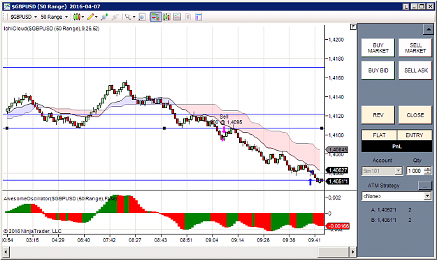Select the ENTRY tab
The width and height of the screenshot is (437, 261).
click(x=415, y=135)
